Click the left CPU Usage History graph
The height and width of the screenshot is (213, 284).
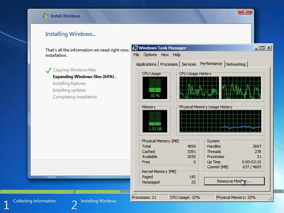(x=199, y=88)
